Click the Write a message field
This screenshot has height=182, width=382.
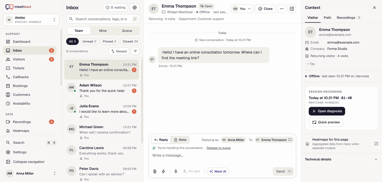point(222,156)
